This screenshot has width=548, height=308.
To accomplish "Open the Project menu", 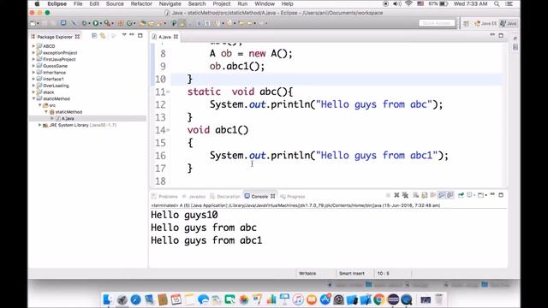I will click(221, 3).
